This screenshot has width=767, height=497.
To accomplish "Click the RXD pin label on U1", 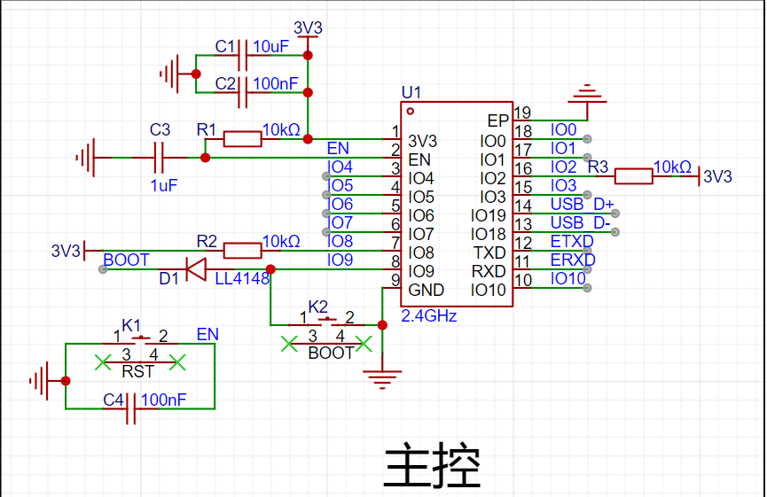I will point(489,271).
